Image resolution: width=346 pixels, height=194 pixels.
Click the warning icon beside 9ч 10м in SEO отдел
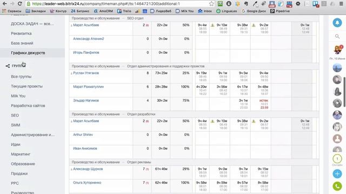212,25
